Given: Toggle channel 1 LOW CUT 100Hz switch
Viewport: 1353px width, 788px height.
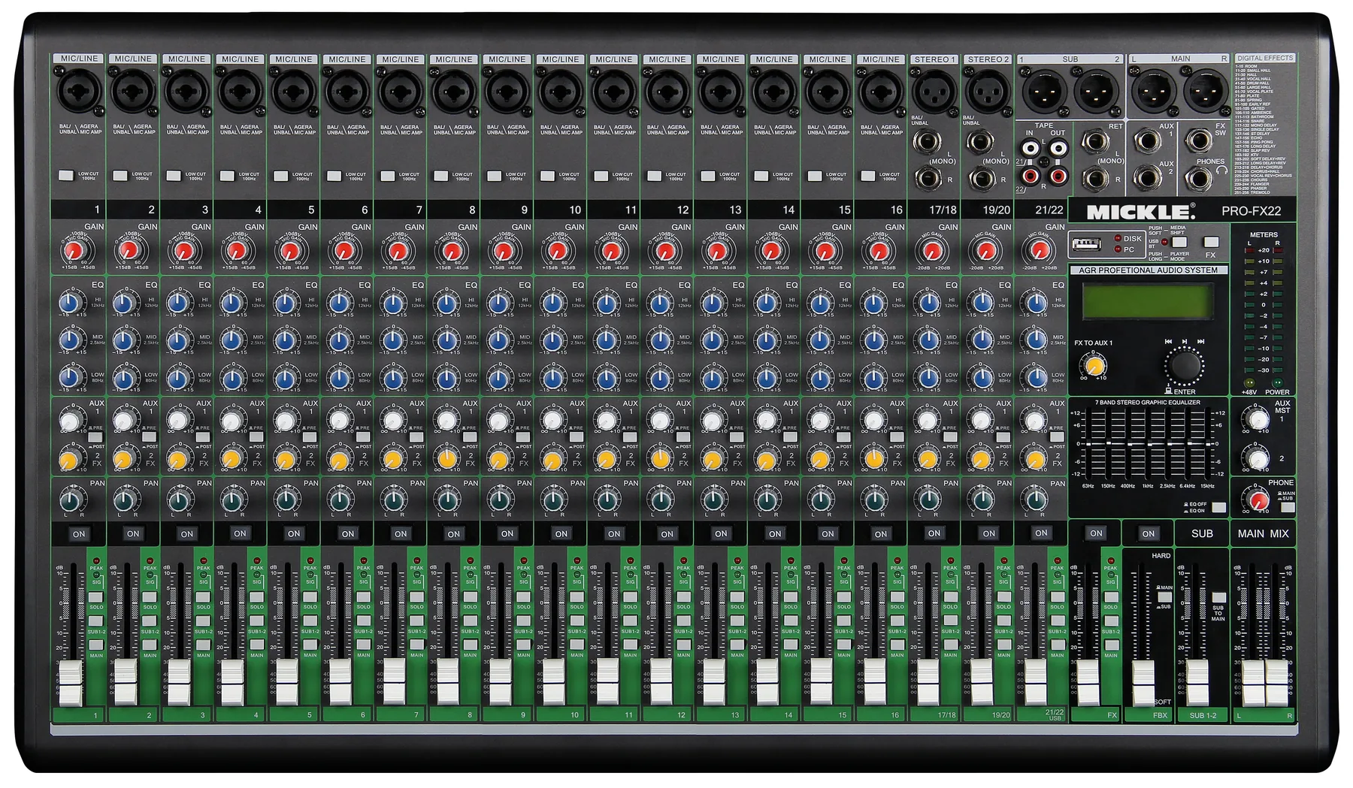Looking at the screenshot, I should 66,175.
